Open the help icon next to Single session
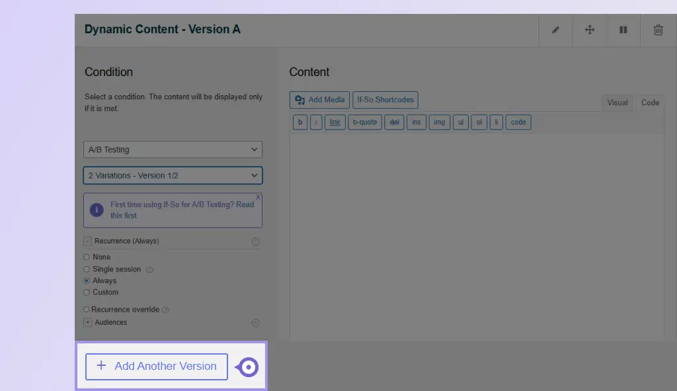677x391 pixels. 149,269
